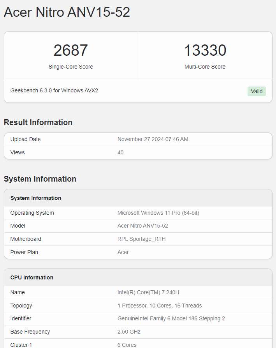Viewport: 276px width, 348px height.
Task: Click the Result Information heading
Action: [x=38, y=122]
